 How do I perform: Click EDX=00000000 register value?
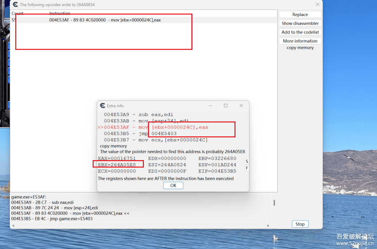pyautogui.click(x=167, y=158)
